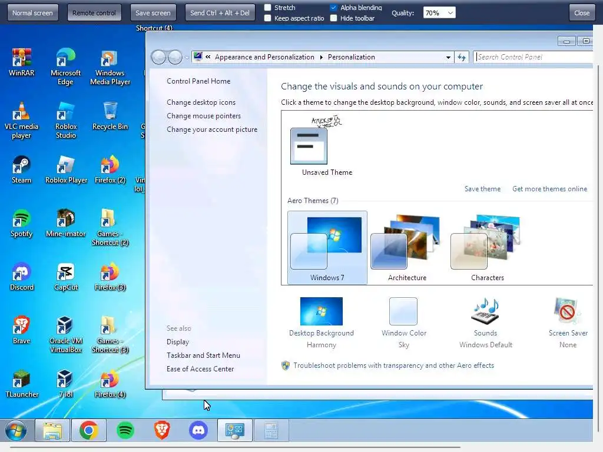Open Desktop Background Harmony settings
The width and height of the screenshot is (603, 452).
322,323
